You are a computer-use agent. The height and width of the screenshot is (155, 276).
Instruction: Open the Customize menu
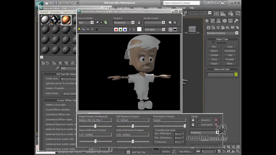coord(153,8)
